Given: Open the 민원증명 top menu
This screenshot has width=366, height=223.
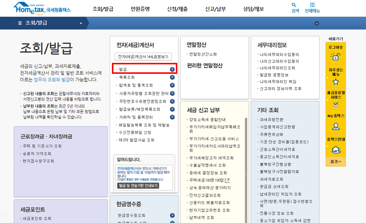Looking at the screenshot, I should click(x=140, y=9).
